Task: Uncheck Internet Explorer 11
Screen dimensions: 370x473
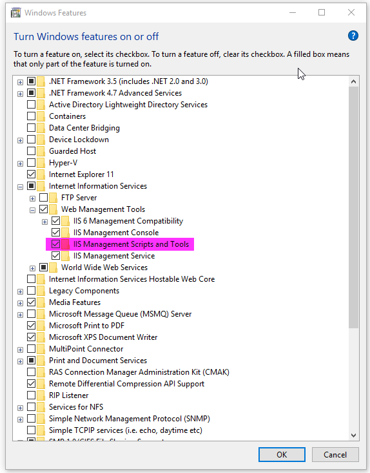Action: coord(32,174)
